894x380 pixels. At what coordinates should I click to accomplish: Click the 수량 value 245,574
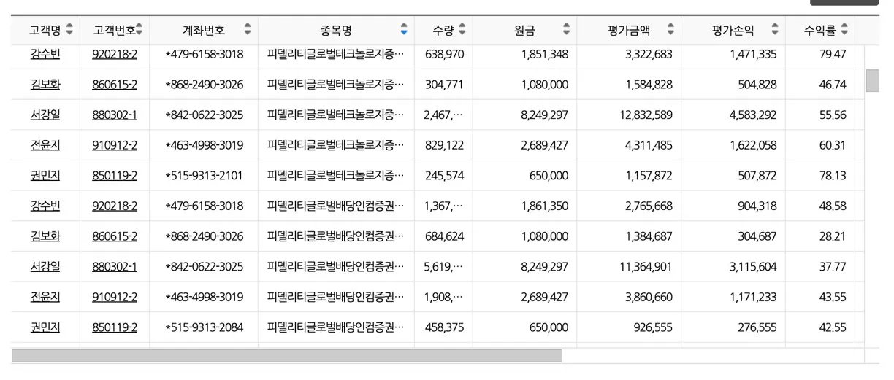444,176
